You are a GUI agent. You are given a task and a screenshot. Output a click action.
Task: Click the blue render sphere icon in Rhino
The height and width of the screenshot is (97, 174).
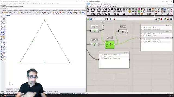click(x=70, y=13)
